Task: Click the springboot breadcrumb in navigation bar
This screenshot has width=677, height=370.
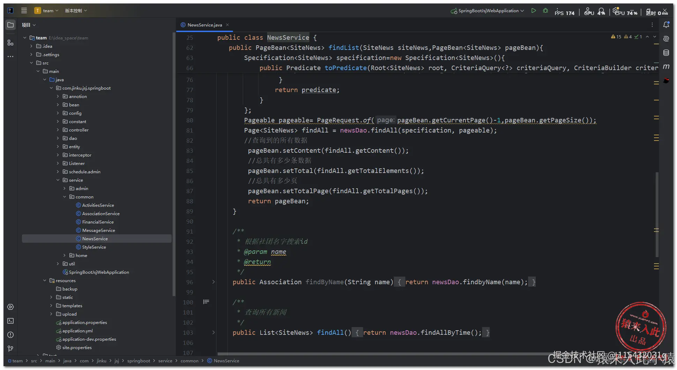Action: point(138,361)
